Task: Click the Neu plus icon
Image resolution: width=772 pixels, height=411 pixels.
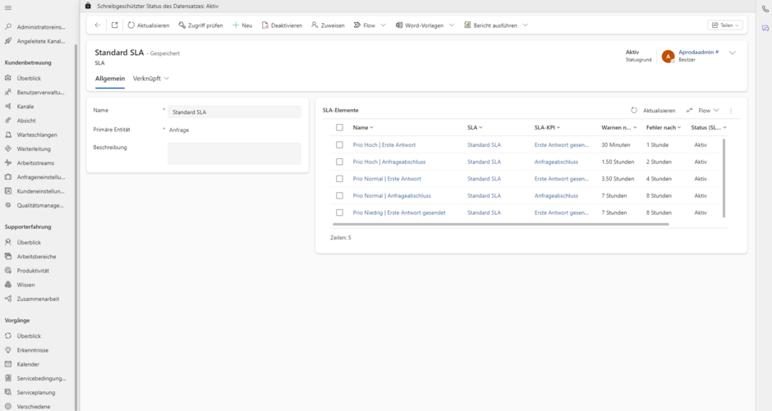Action: (236, 25)
